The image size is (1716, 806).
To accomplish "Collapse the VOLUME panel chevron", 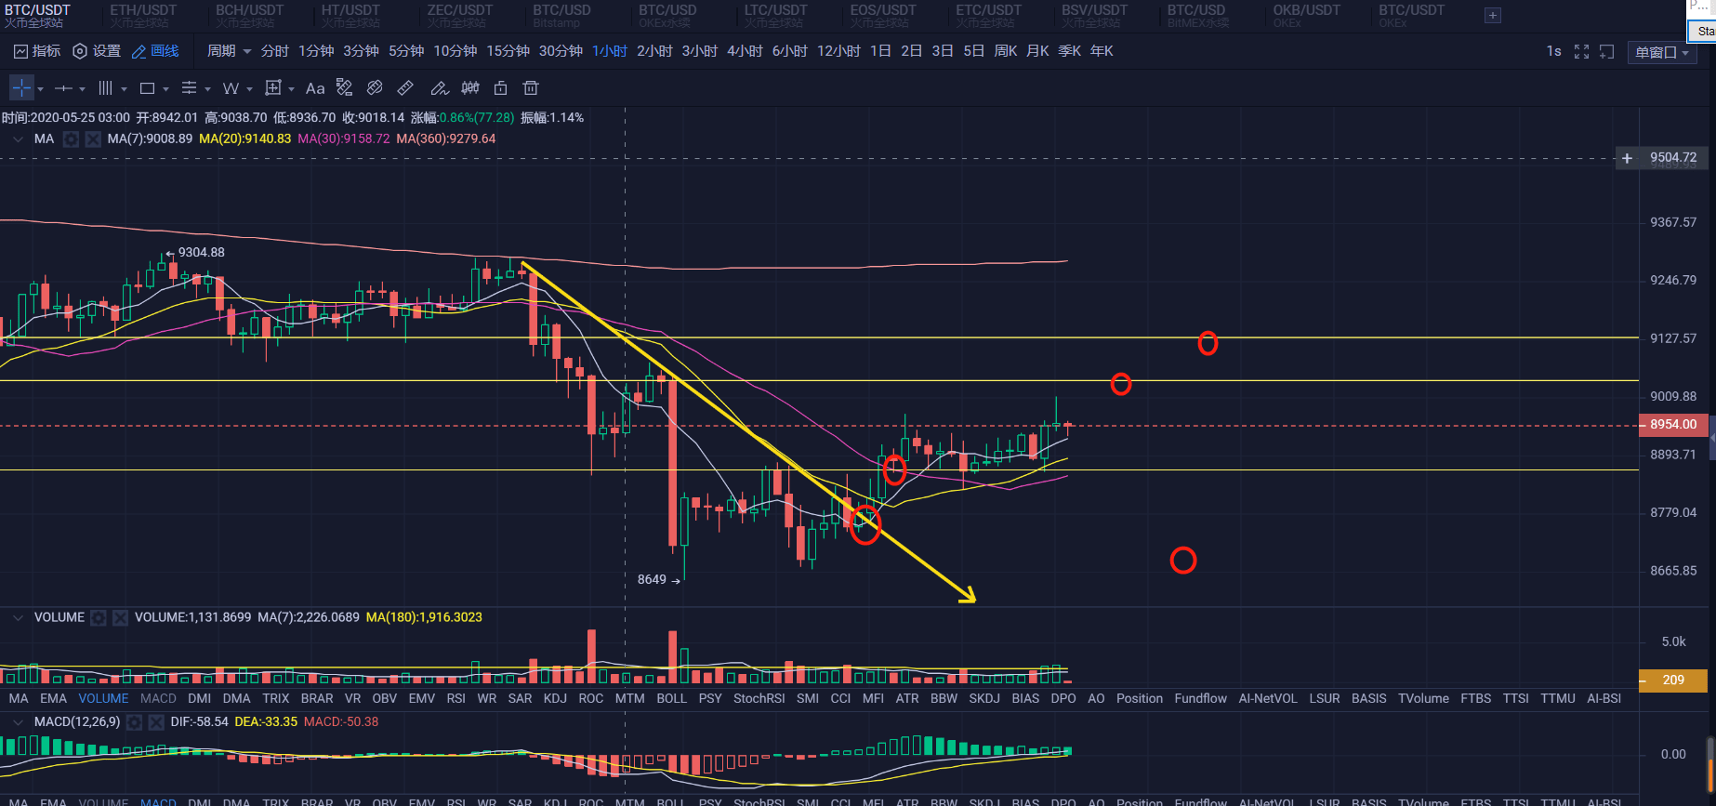I will 18,617.
